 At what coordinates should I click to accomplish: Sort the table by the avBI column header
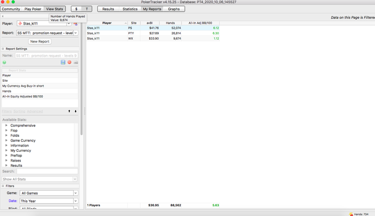[149, 23]
